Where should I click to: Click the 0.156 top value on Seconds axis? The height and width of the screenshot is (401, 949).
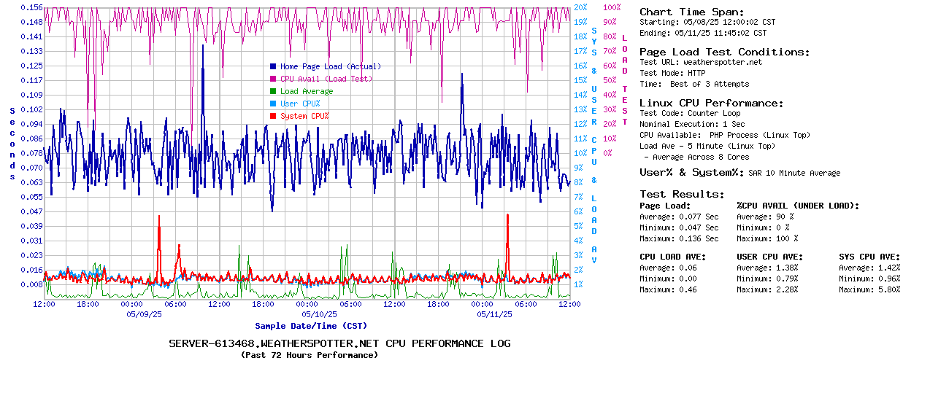pyautogui.click(x=31, y=7)
